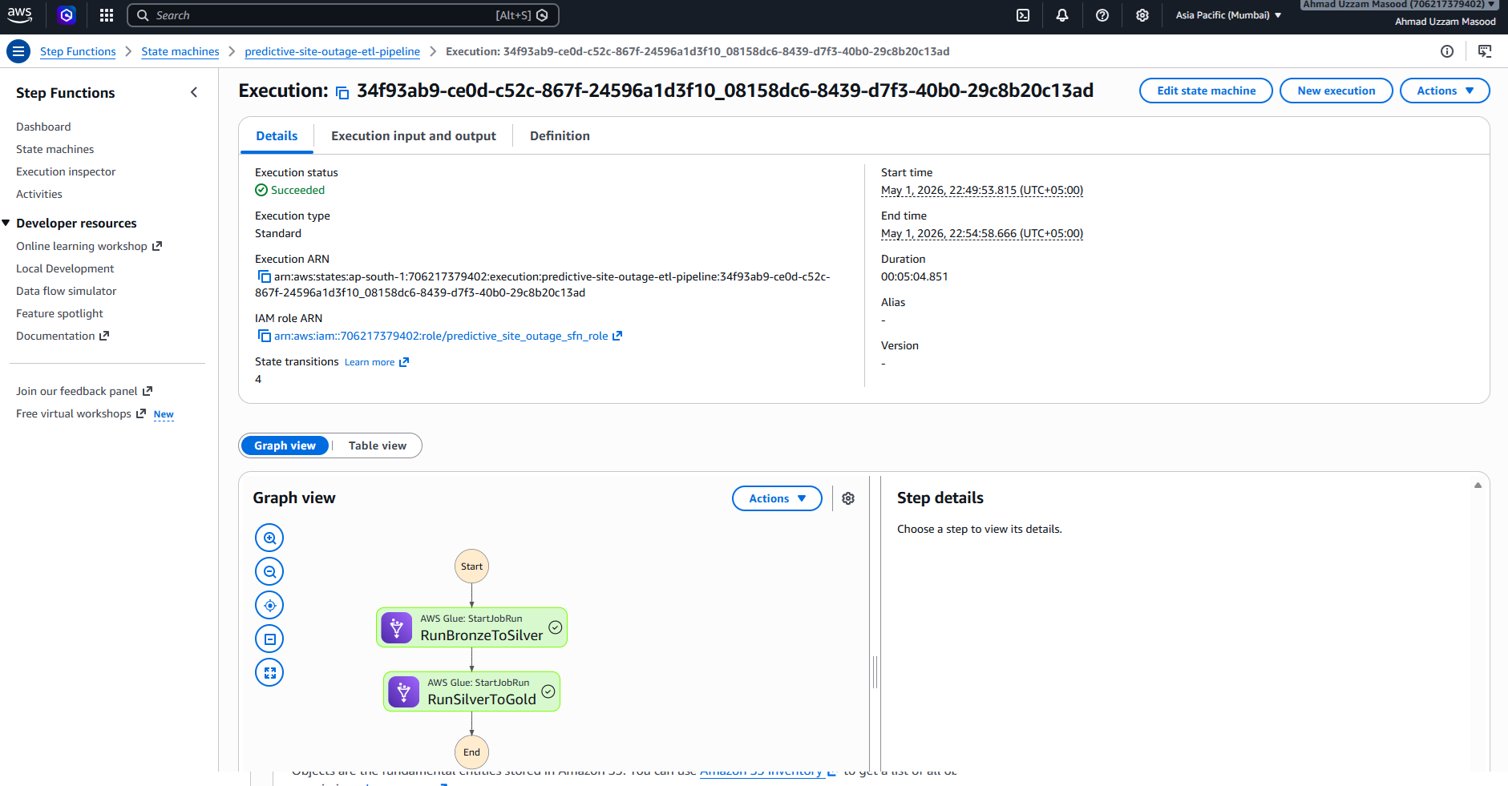Open the Asia Pacific (Mumbai) region selector
The width and height of the screenshot is (1508, 786).
click(x=1228, y=15)
